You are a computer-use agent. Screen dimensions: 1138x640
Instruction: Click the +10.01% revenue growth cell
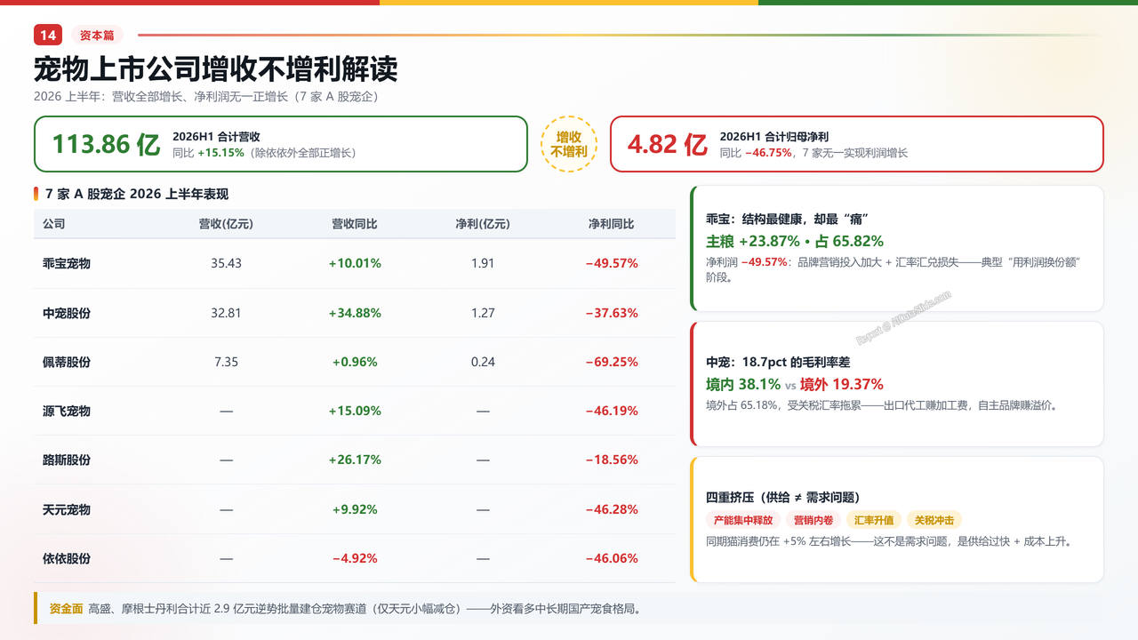(x=355, y=264)
